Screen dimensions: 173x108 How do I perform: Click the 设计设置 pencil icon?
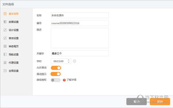[5, 30]
